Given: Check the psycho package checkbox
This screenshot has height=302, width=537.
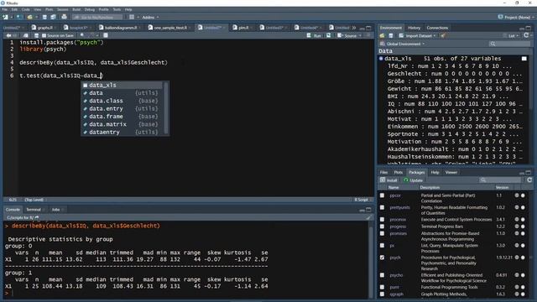Looking at the screenshot, I should 383,275.
